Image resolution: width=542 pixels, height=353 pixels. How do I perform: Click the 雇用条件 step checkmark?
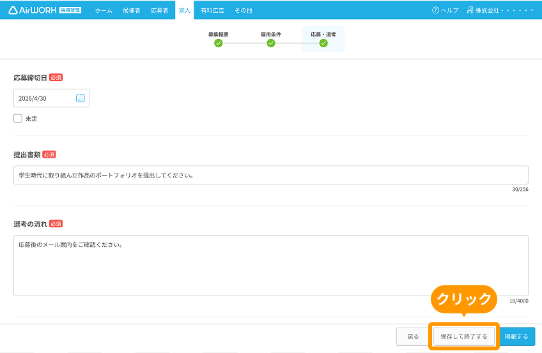270,43
